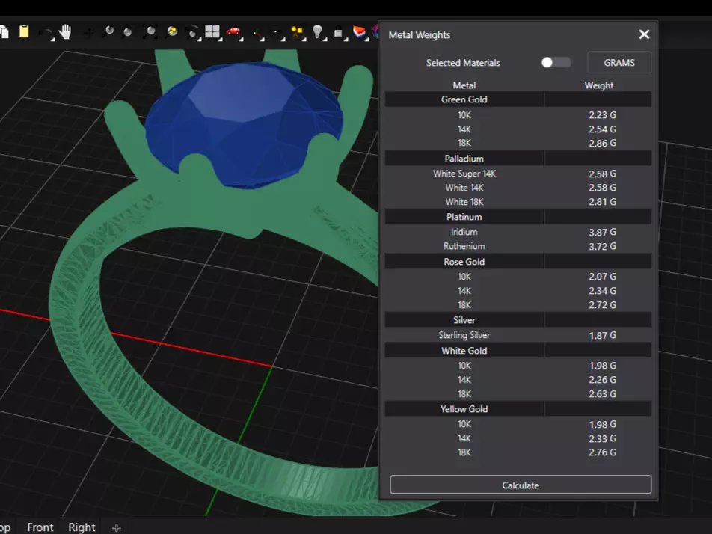The width and height of the screenshot is (712, 534).
Task: Expand the padlock flyout arrow
Action: point(346,40)
